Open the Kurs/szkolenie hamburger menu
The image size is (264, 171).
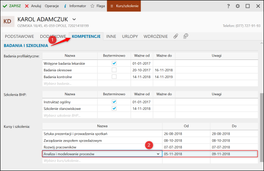tap(124, 6)
